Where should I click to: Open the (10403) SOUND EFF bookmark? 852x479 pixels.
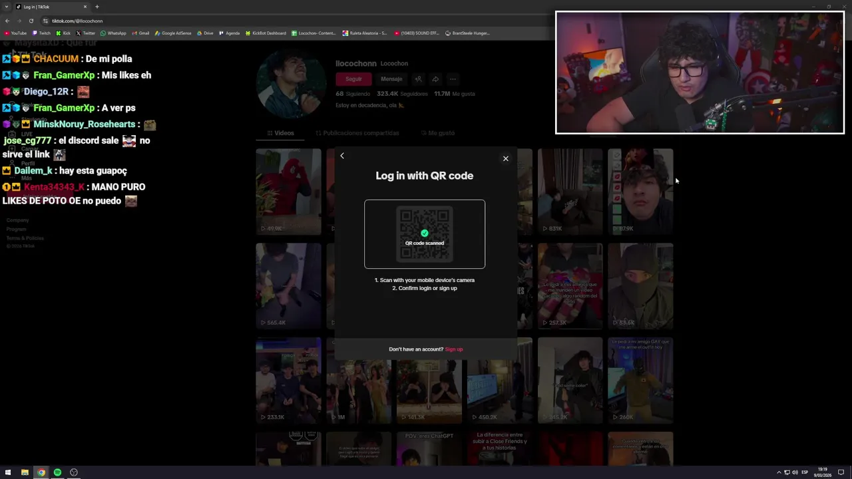pyautogui.click(x=417, y=33)
